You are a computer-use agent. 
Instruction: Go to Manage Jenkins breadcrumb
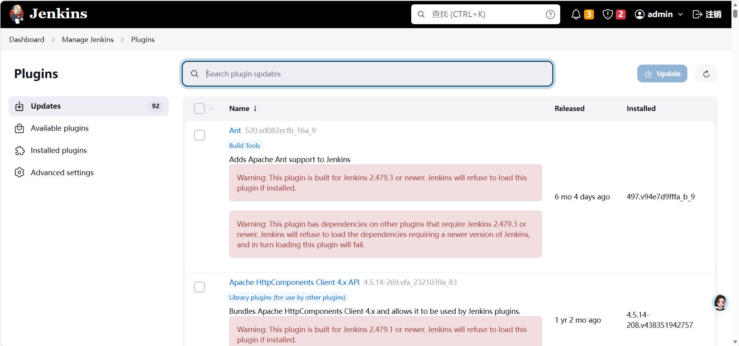click(x=88, y=40)
